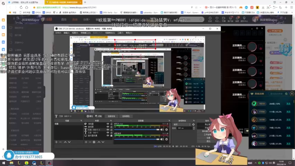
Task: Increase transition duration with stepper up arrow
Action: coord(194,127)
